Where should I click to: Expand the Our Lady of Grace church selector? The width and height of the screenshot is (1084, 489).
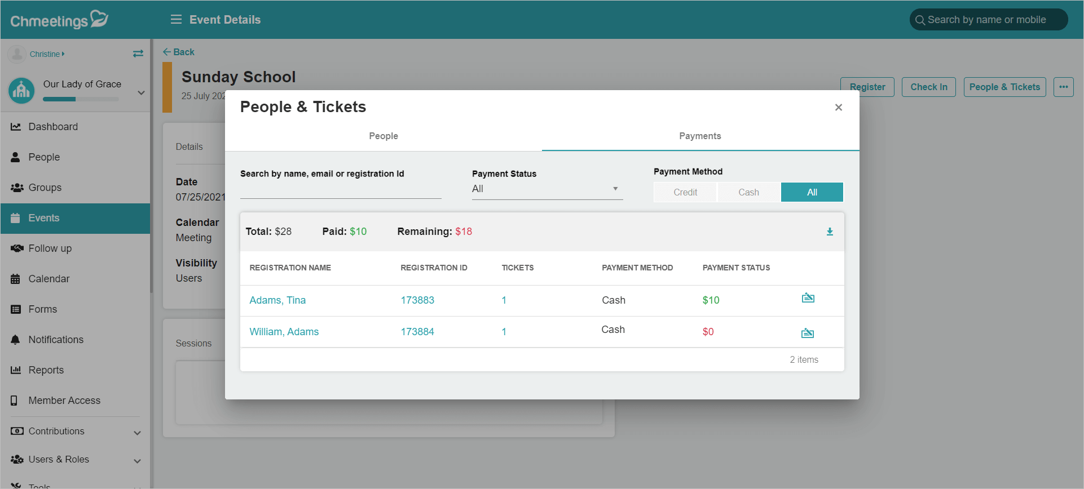[142, 93]
